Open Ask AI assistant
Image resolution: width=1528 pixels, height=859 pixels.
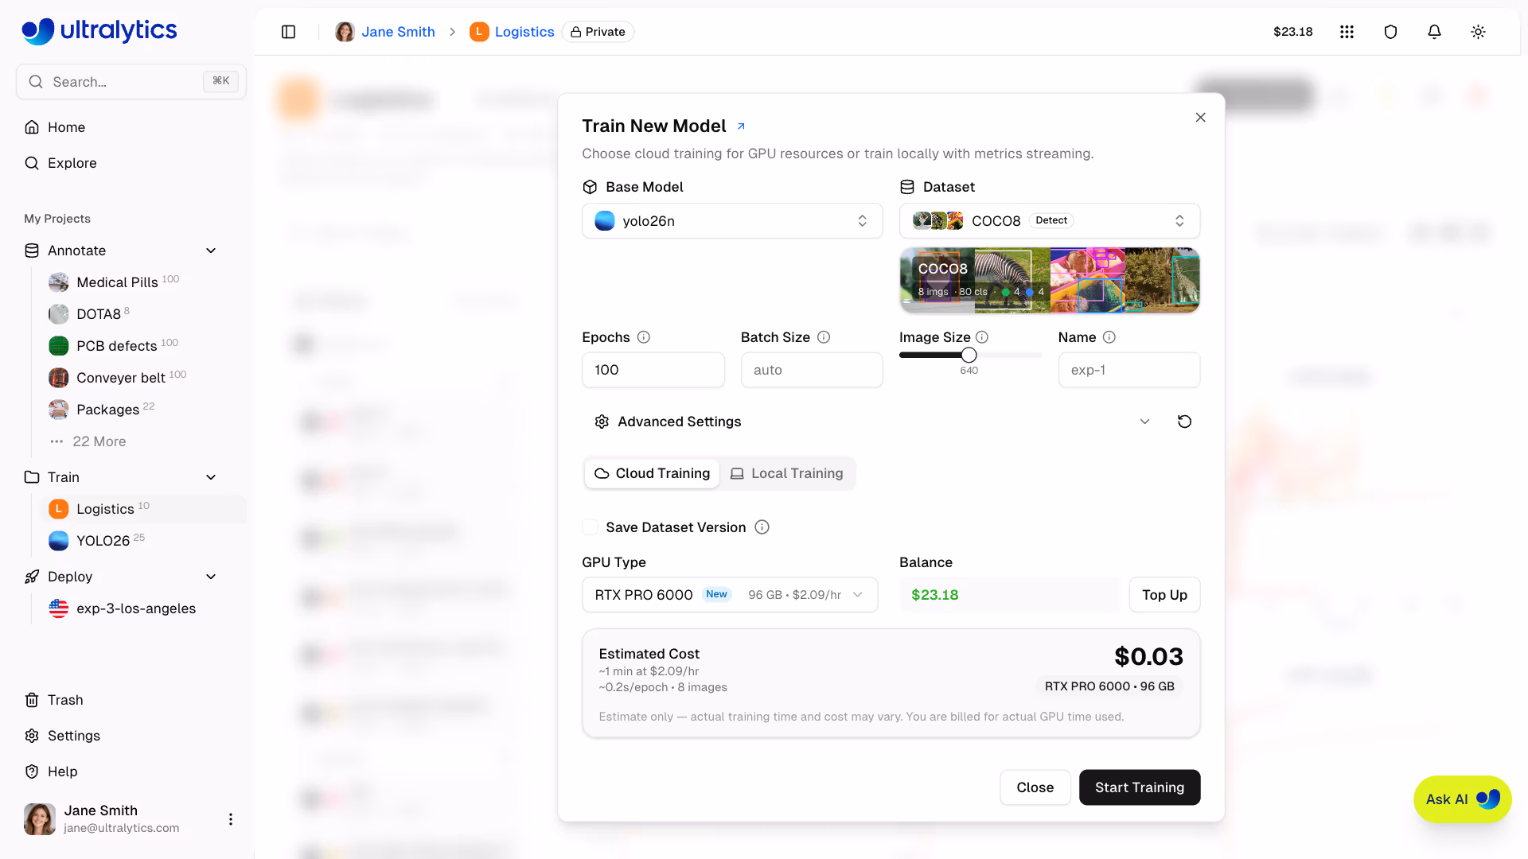[1462, 799]
